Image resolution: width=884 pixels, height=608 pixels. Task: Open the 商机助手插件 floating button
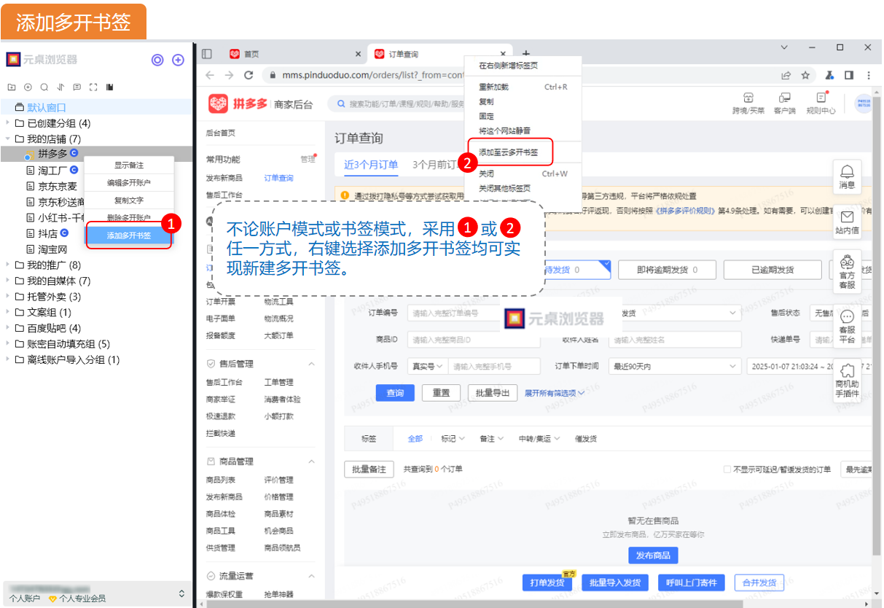(x=848, y=380)
